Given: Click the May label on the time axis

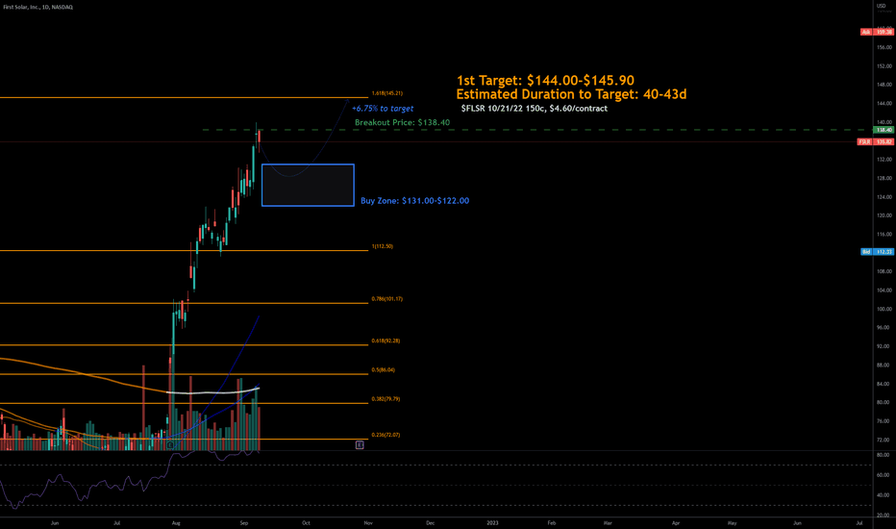Looking at the screenshot, I should pos(732,522).
